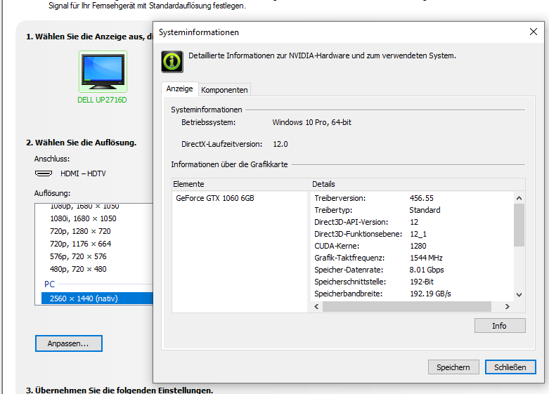Click the details vertical scrollbar thumb

(519, 225)
